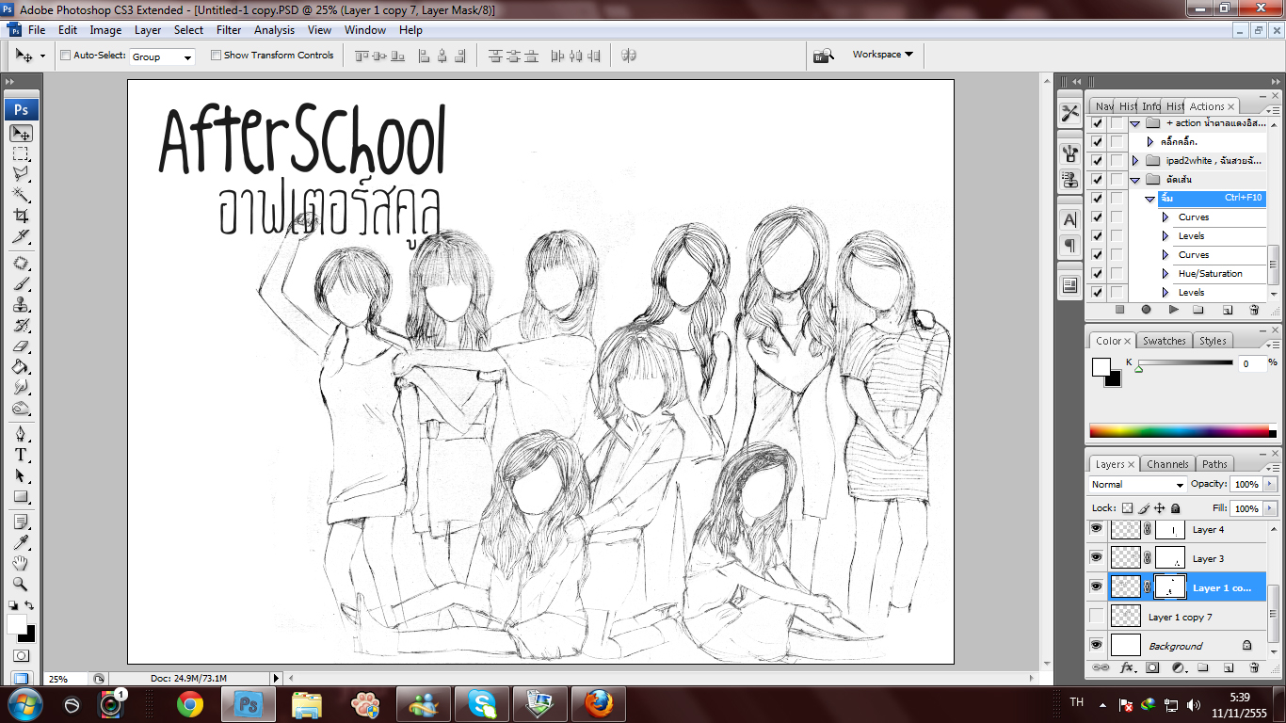Hide Layer 3 with its eye icon
Viewport: 1286px width, 723px height.
[x=1096, y=558]
